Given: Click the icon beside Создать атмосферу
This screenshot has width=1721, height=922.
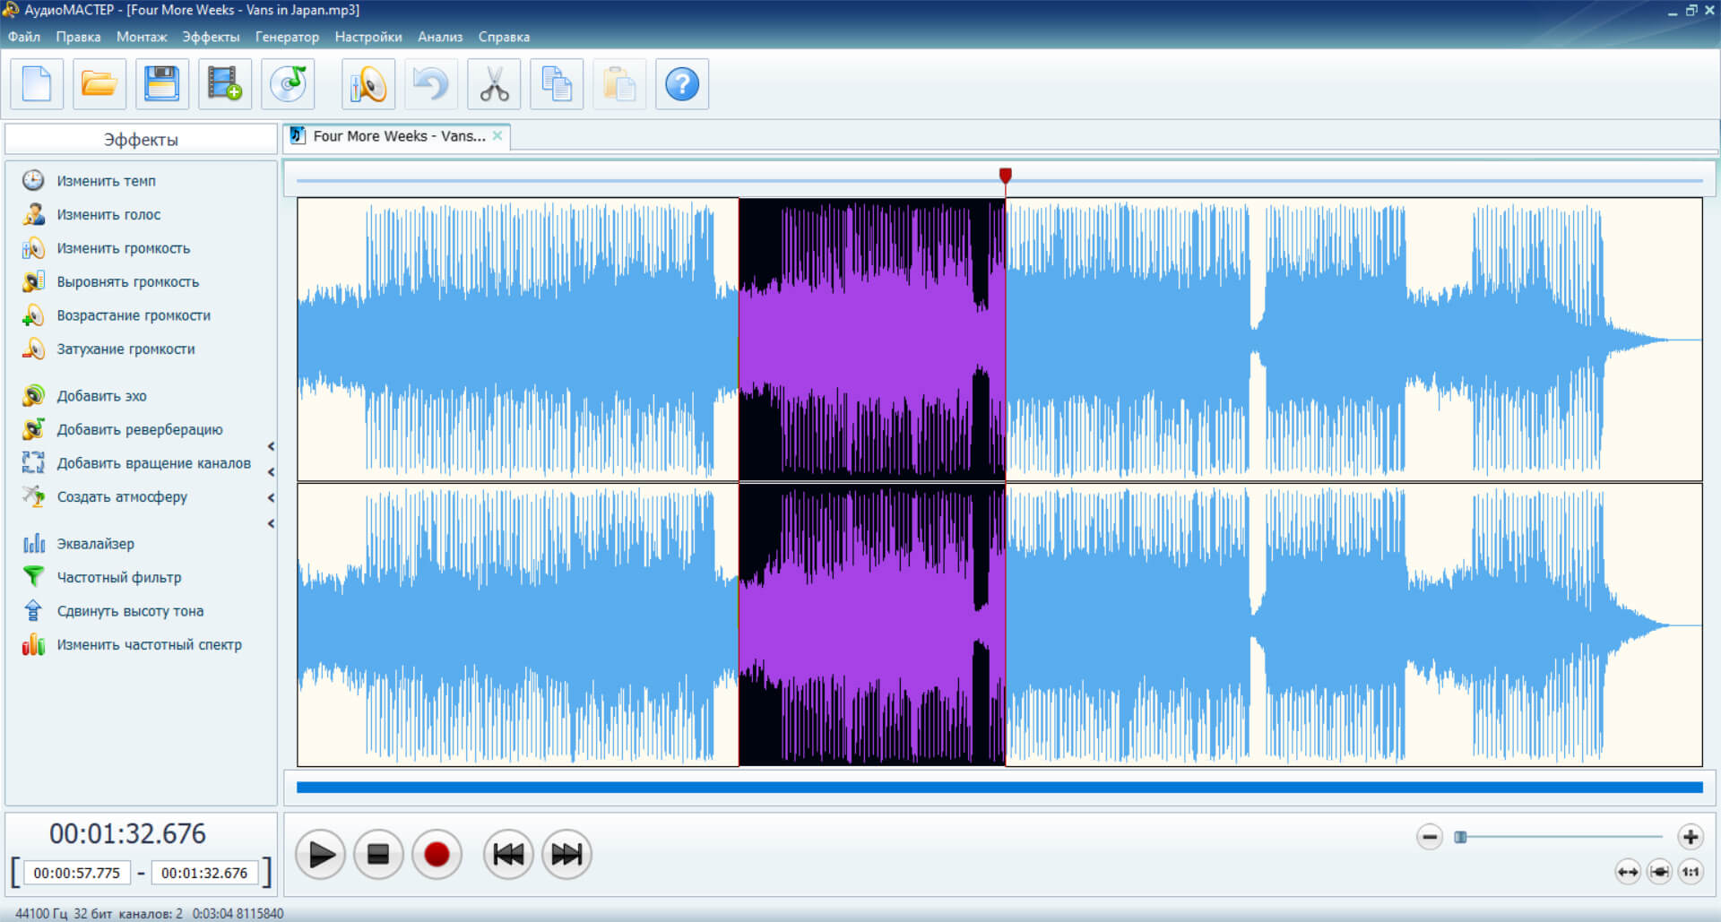Looking at the screenshot, I should pyautogui.click(x=33, y=496).
